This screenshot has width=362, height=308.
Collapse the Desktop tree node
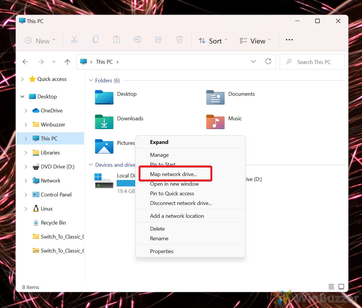point(22,97)
